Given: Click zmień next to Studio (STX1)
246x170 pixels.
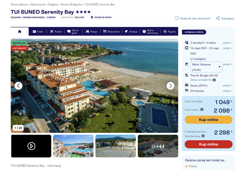Looking at the screenshot, I should (228, 85).
